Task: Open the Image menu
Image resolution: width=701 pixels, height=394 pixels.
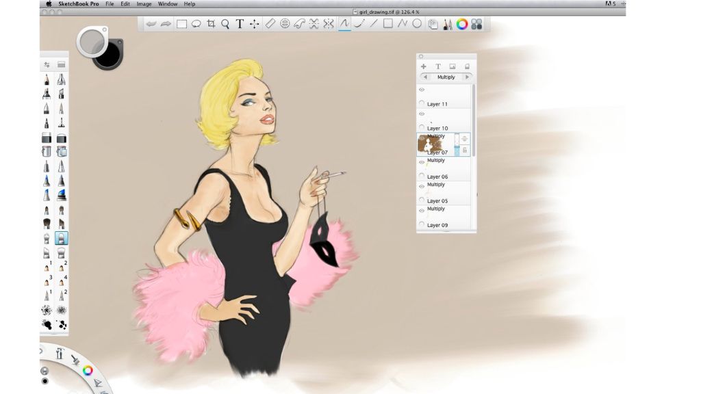Action: [143, 3]
